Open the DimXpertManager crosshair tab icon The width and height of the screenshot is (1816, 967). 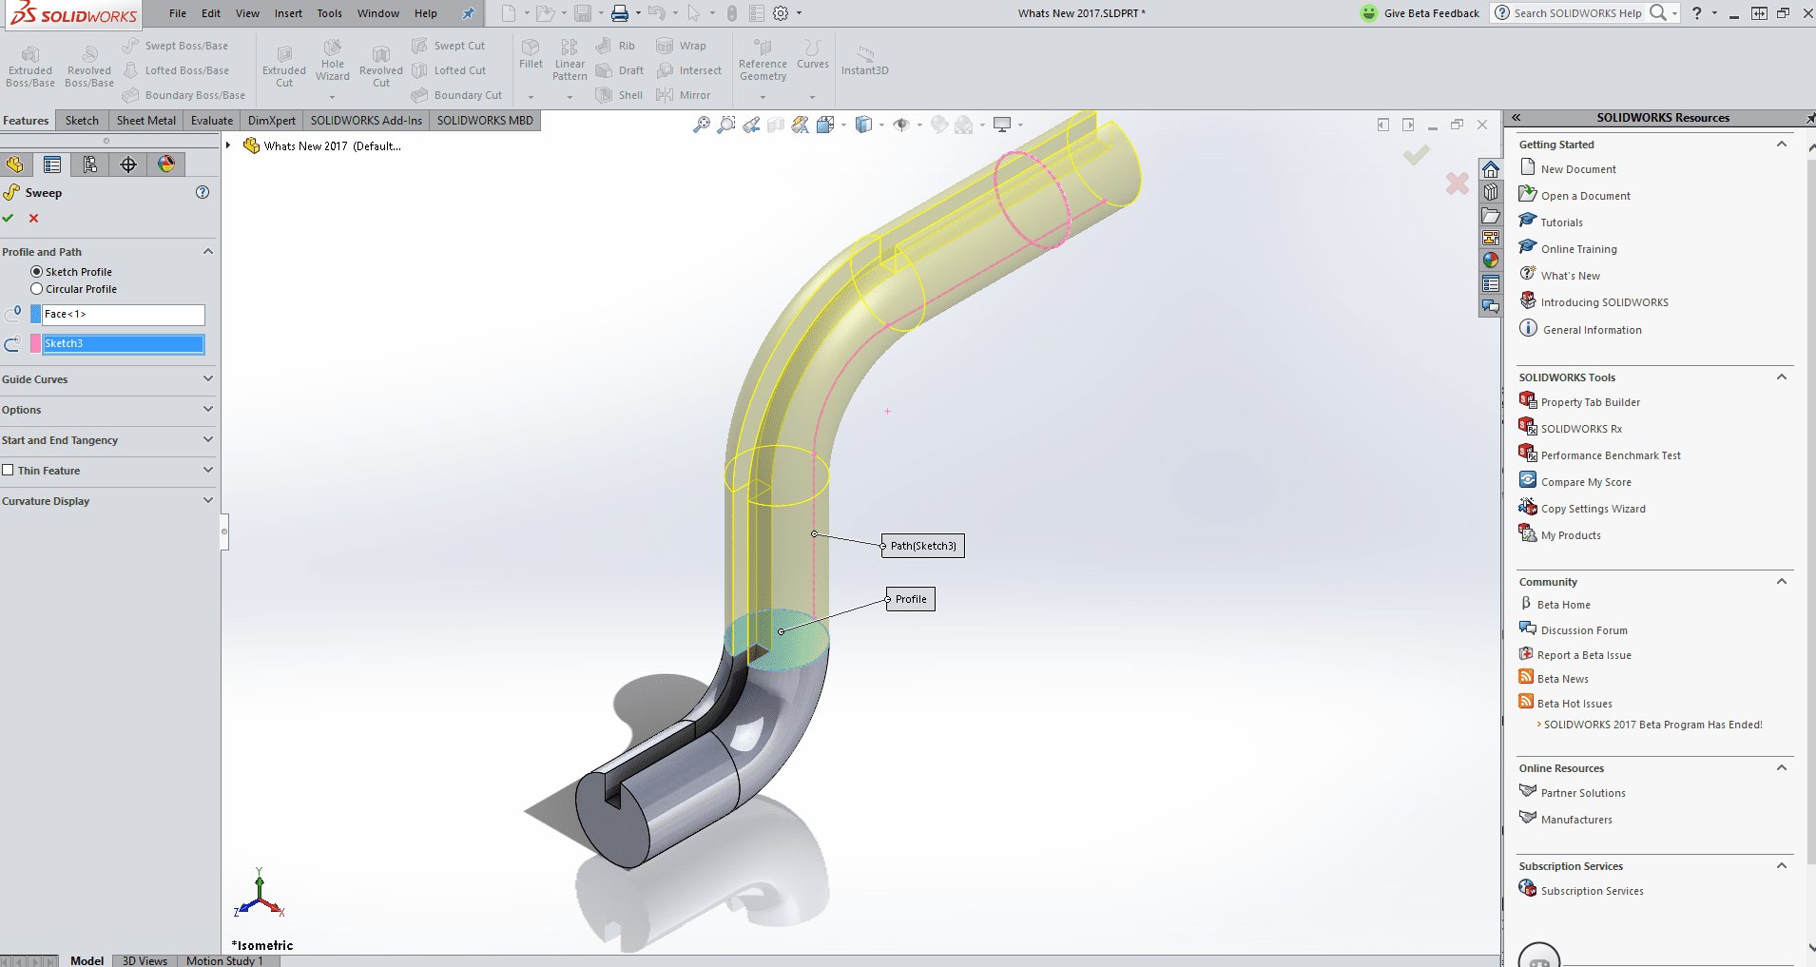pyautogui.click(x=128, y=164)
